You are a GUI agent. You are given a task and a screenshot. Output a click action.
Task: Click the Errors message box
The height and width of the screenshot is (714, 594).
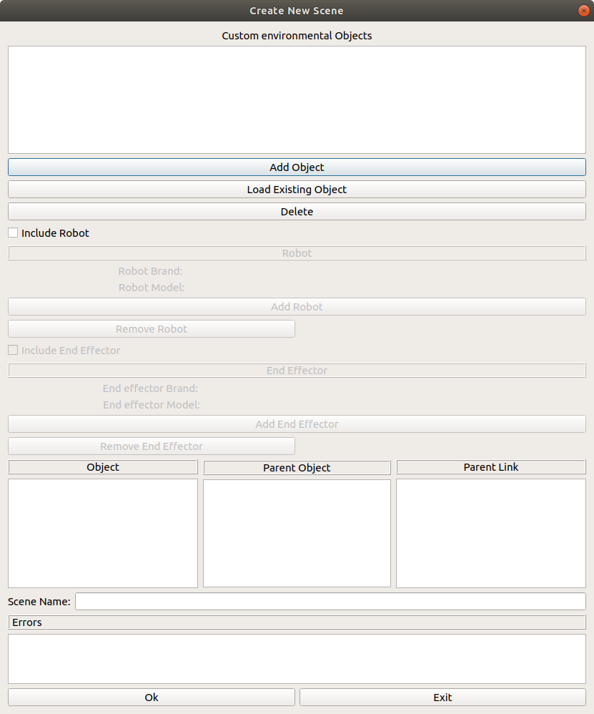(x=297, y=659)
